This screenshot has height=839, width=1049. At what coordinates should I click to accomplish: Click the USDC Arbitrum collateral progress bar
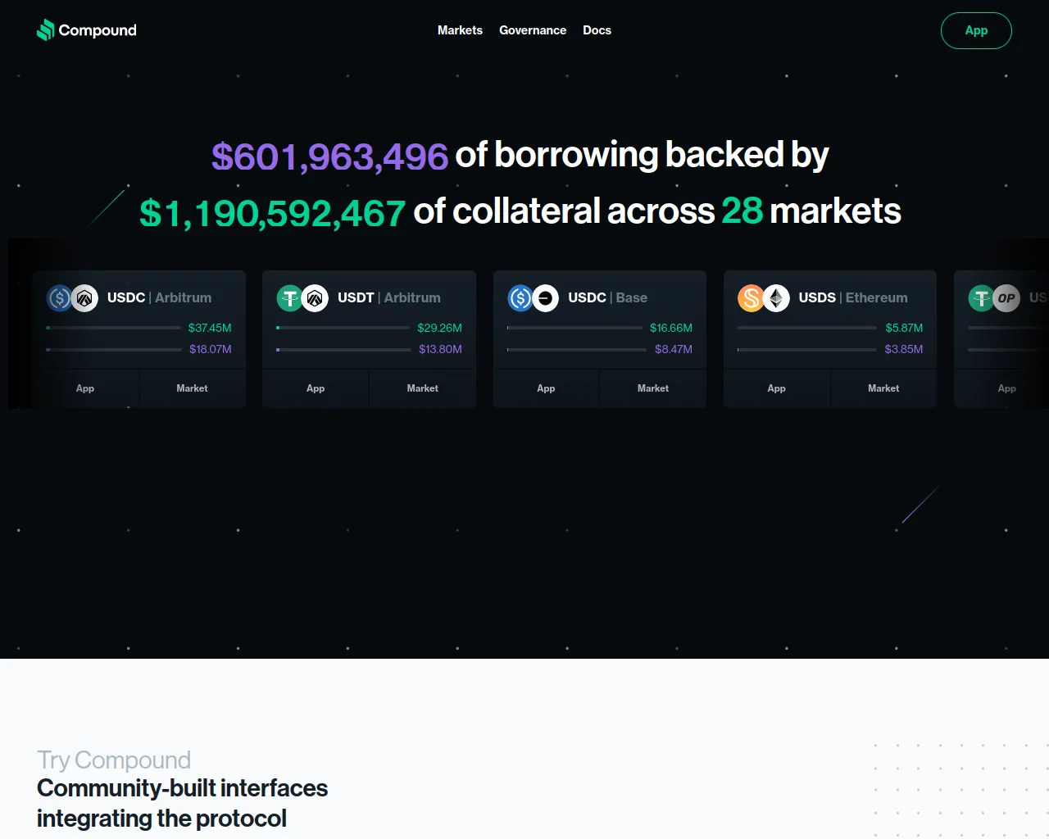click(x=114, y=328)
